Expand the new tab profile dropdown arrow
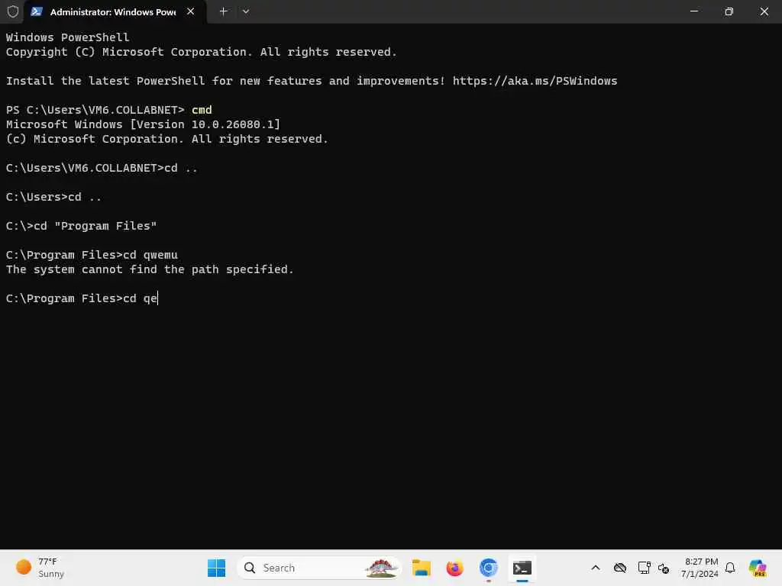Viewport: 782px width, 586px height. tap(246, 11)
